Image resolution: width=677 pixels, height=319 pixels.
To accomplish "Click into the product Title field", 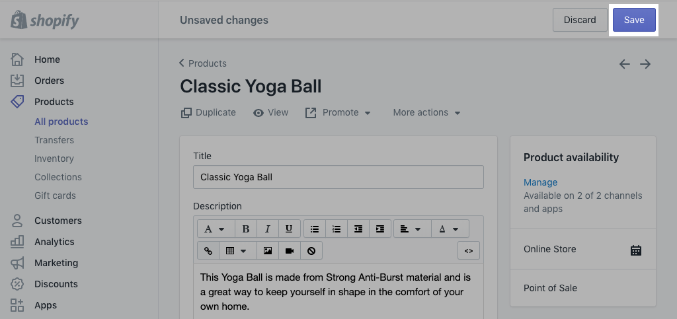I will click(338, 177).
